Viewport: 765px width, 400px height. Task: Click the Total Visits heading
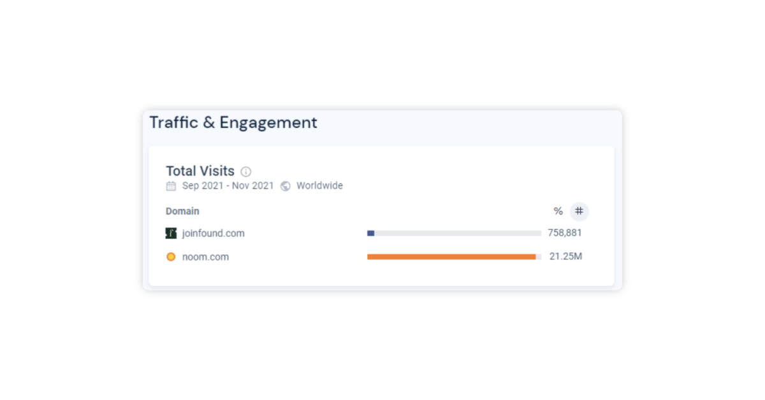click(200, 171)
